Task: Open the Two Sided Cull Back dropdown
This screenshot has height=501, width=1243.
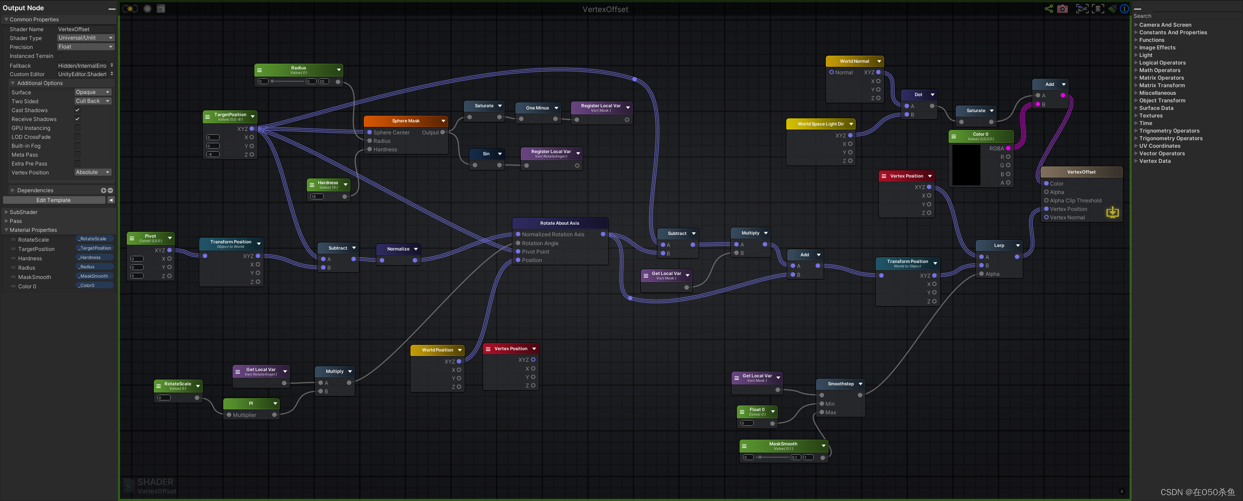Action: point(93,101)
